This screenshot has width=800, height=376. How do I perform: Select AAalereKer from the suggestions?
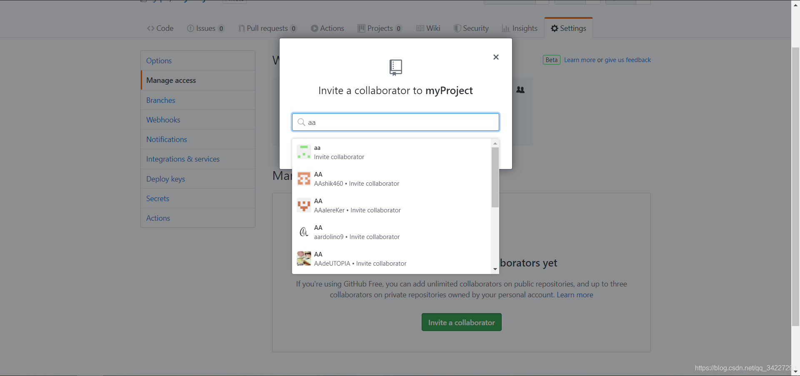392,206
